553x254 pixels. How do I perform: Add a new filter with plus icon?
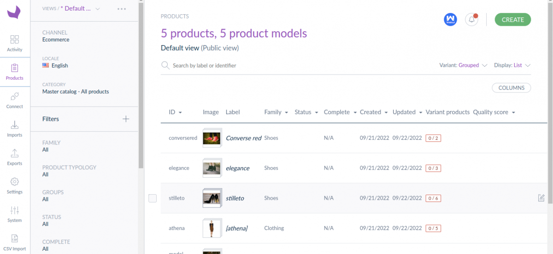(126, 119)
